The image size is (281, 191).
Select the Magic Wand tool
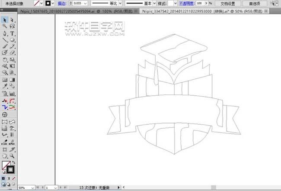pos(5,26)
